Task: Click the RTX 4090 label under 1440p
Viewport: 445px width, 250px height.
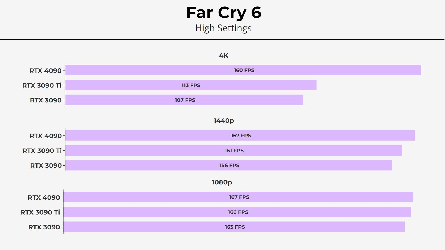Action: click(46, 136)
